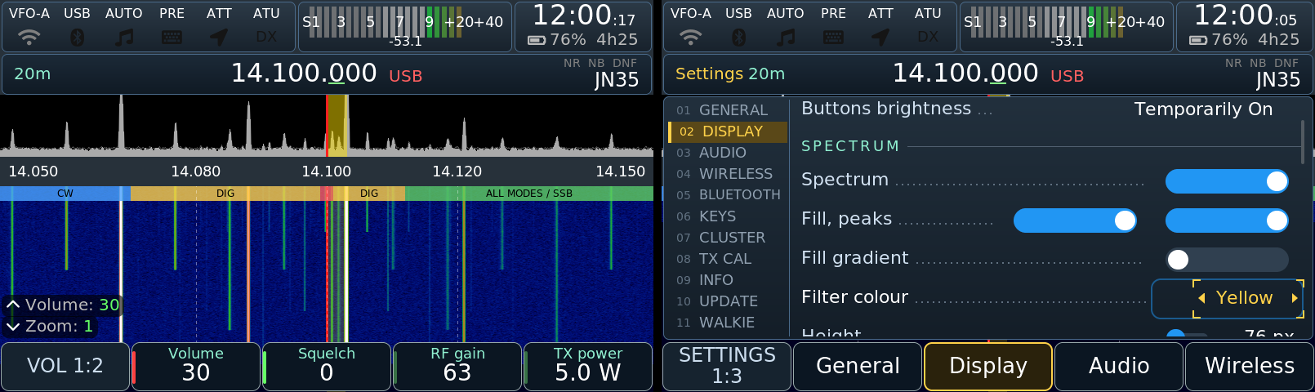The width and height of the screenshot is (1315, 392).
Task: Click the ALL MODES / SSB band segment
Action: (x=529, y=194)
